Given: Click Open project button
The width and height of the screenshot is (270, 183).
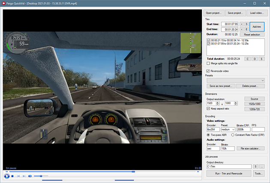Looking at the screenshot, I should click(214, 13).
